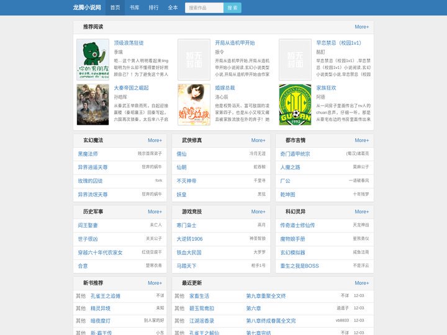Open chapter 第八章终成眷属全文完
This screenshot has height=335, width=447.
pyautogui.click(x=271, y=321)
